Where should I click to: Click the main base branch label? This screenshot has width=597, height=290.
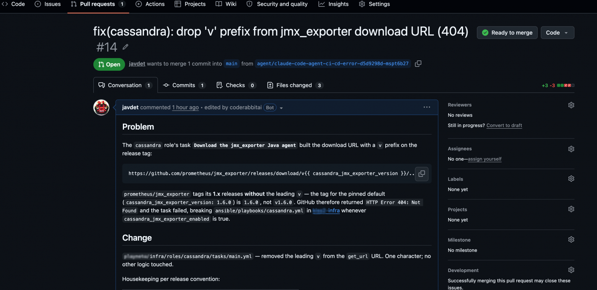click(x=232, y=64)
